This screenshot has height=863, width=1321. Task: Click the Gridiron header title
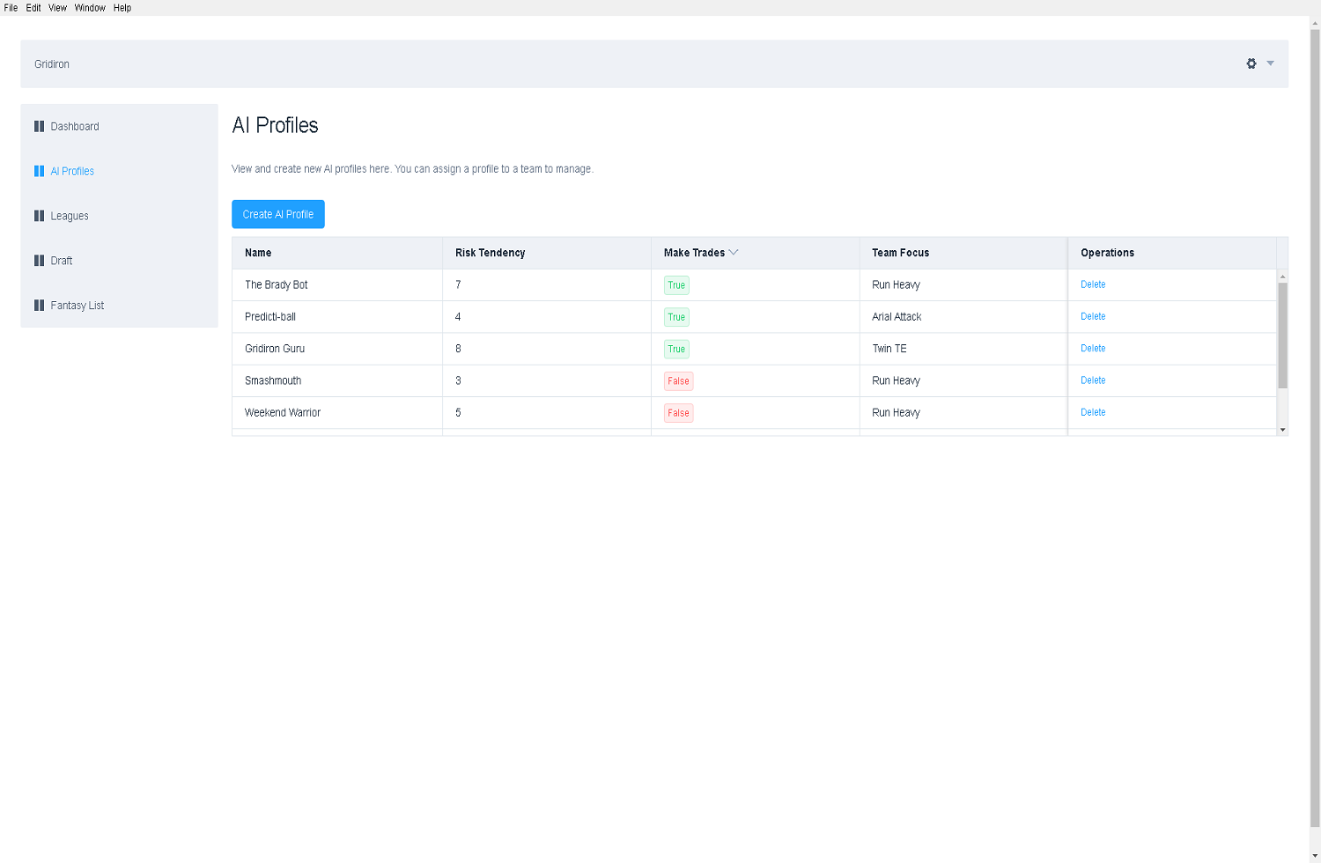pos(52,64)
